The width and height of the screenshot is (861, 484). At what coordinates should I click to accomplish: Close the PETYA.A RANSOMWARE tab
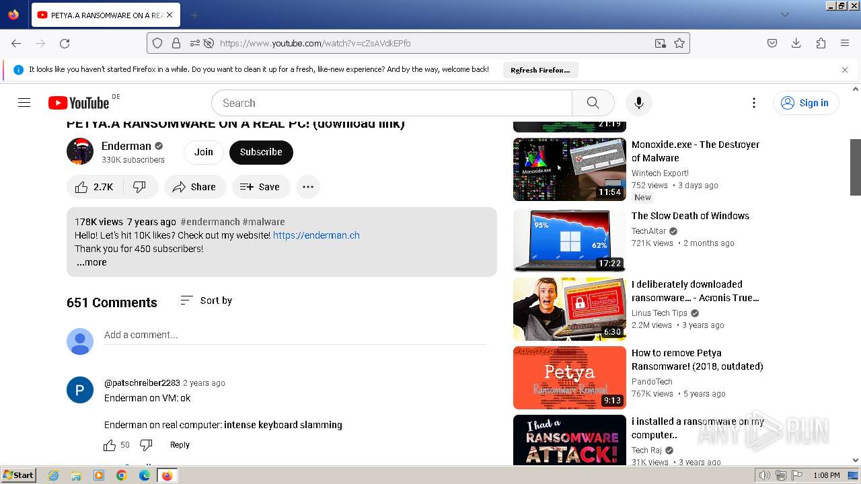point(170,15)
